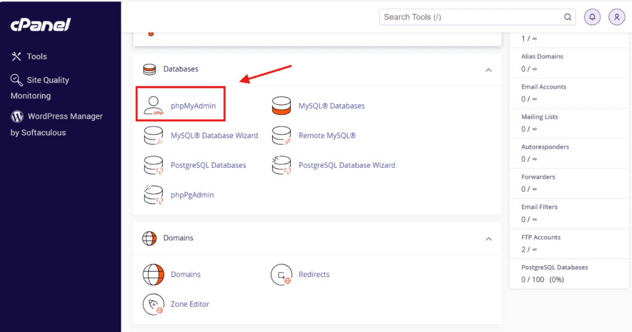Collapse the Databases section chevron

489,70
